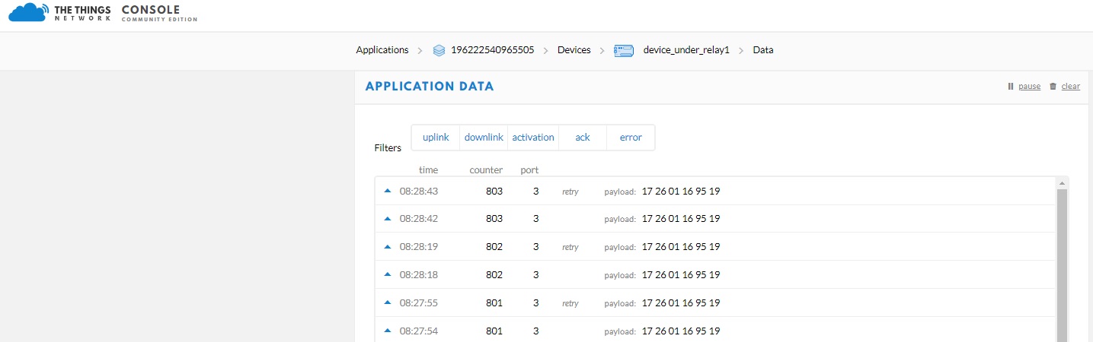Screen dimensions: 1093x342
Task: Filter by error messages
Action: (x=631, y=138)
